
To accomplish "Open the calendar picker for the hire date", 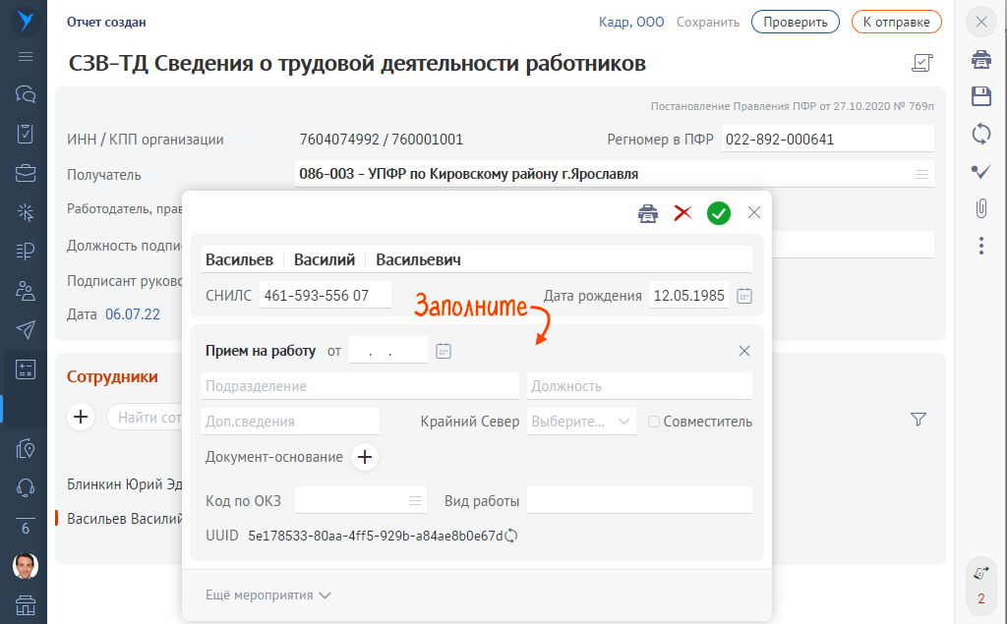I will click(x=444, y=351).
